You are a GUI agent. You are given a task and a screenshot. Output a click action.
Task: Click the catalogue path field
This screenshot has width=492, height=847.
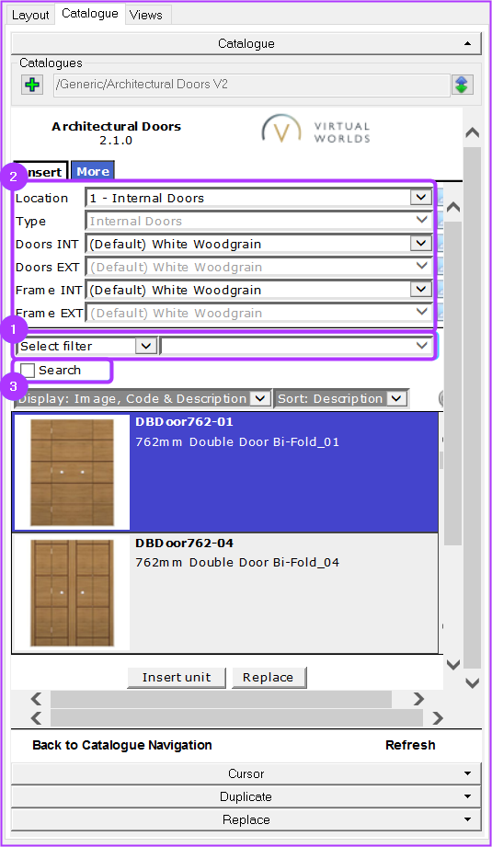pos(252,85)
